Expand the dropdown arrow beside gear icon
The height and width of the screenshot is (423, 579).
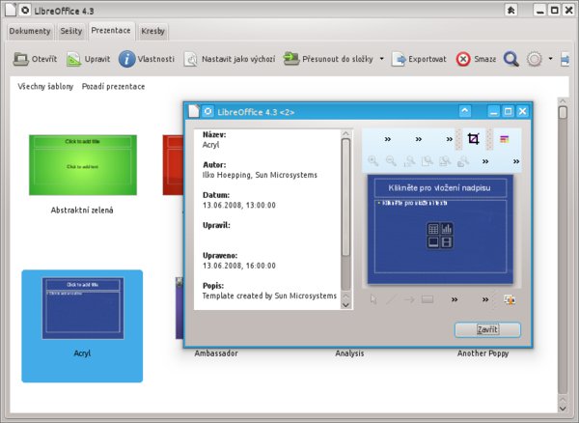click(551, 59)
